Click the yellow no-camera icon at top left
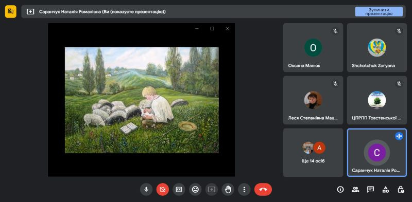The height and width of the screenshot is (202, 412). coord(10,11)
